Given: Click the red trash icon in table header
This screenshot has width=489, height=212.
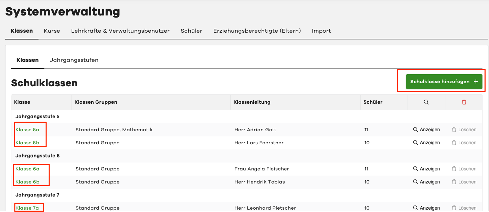Looking at the screenshot, I should tap(464, 102).
